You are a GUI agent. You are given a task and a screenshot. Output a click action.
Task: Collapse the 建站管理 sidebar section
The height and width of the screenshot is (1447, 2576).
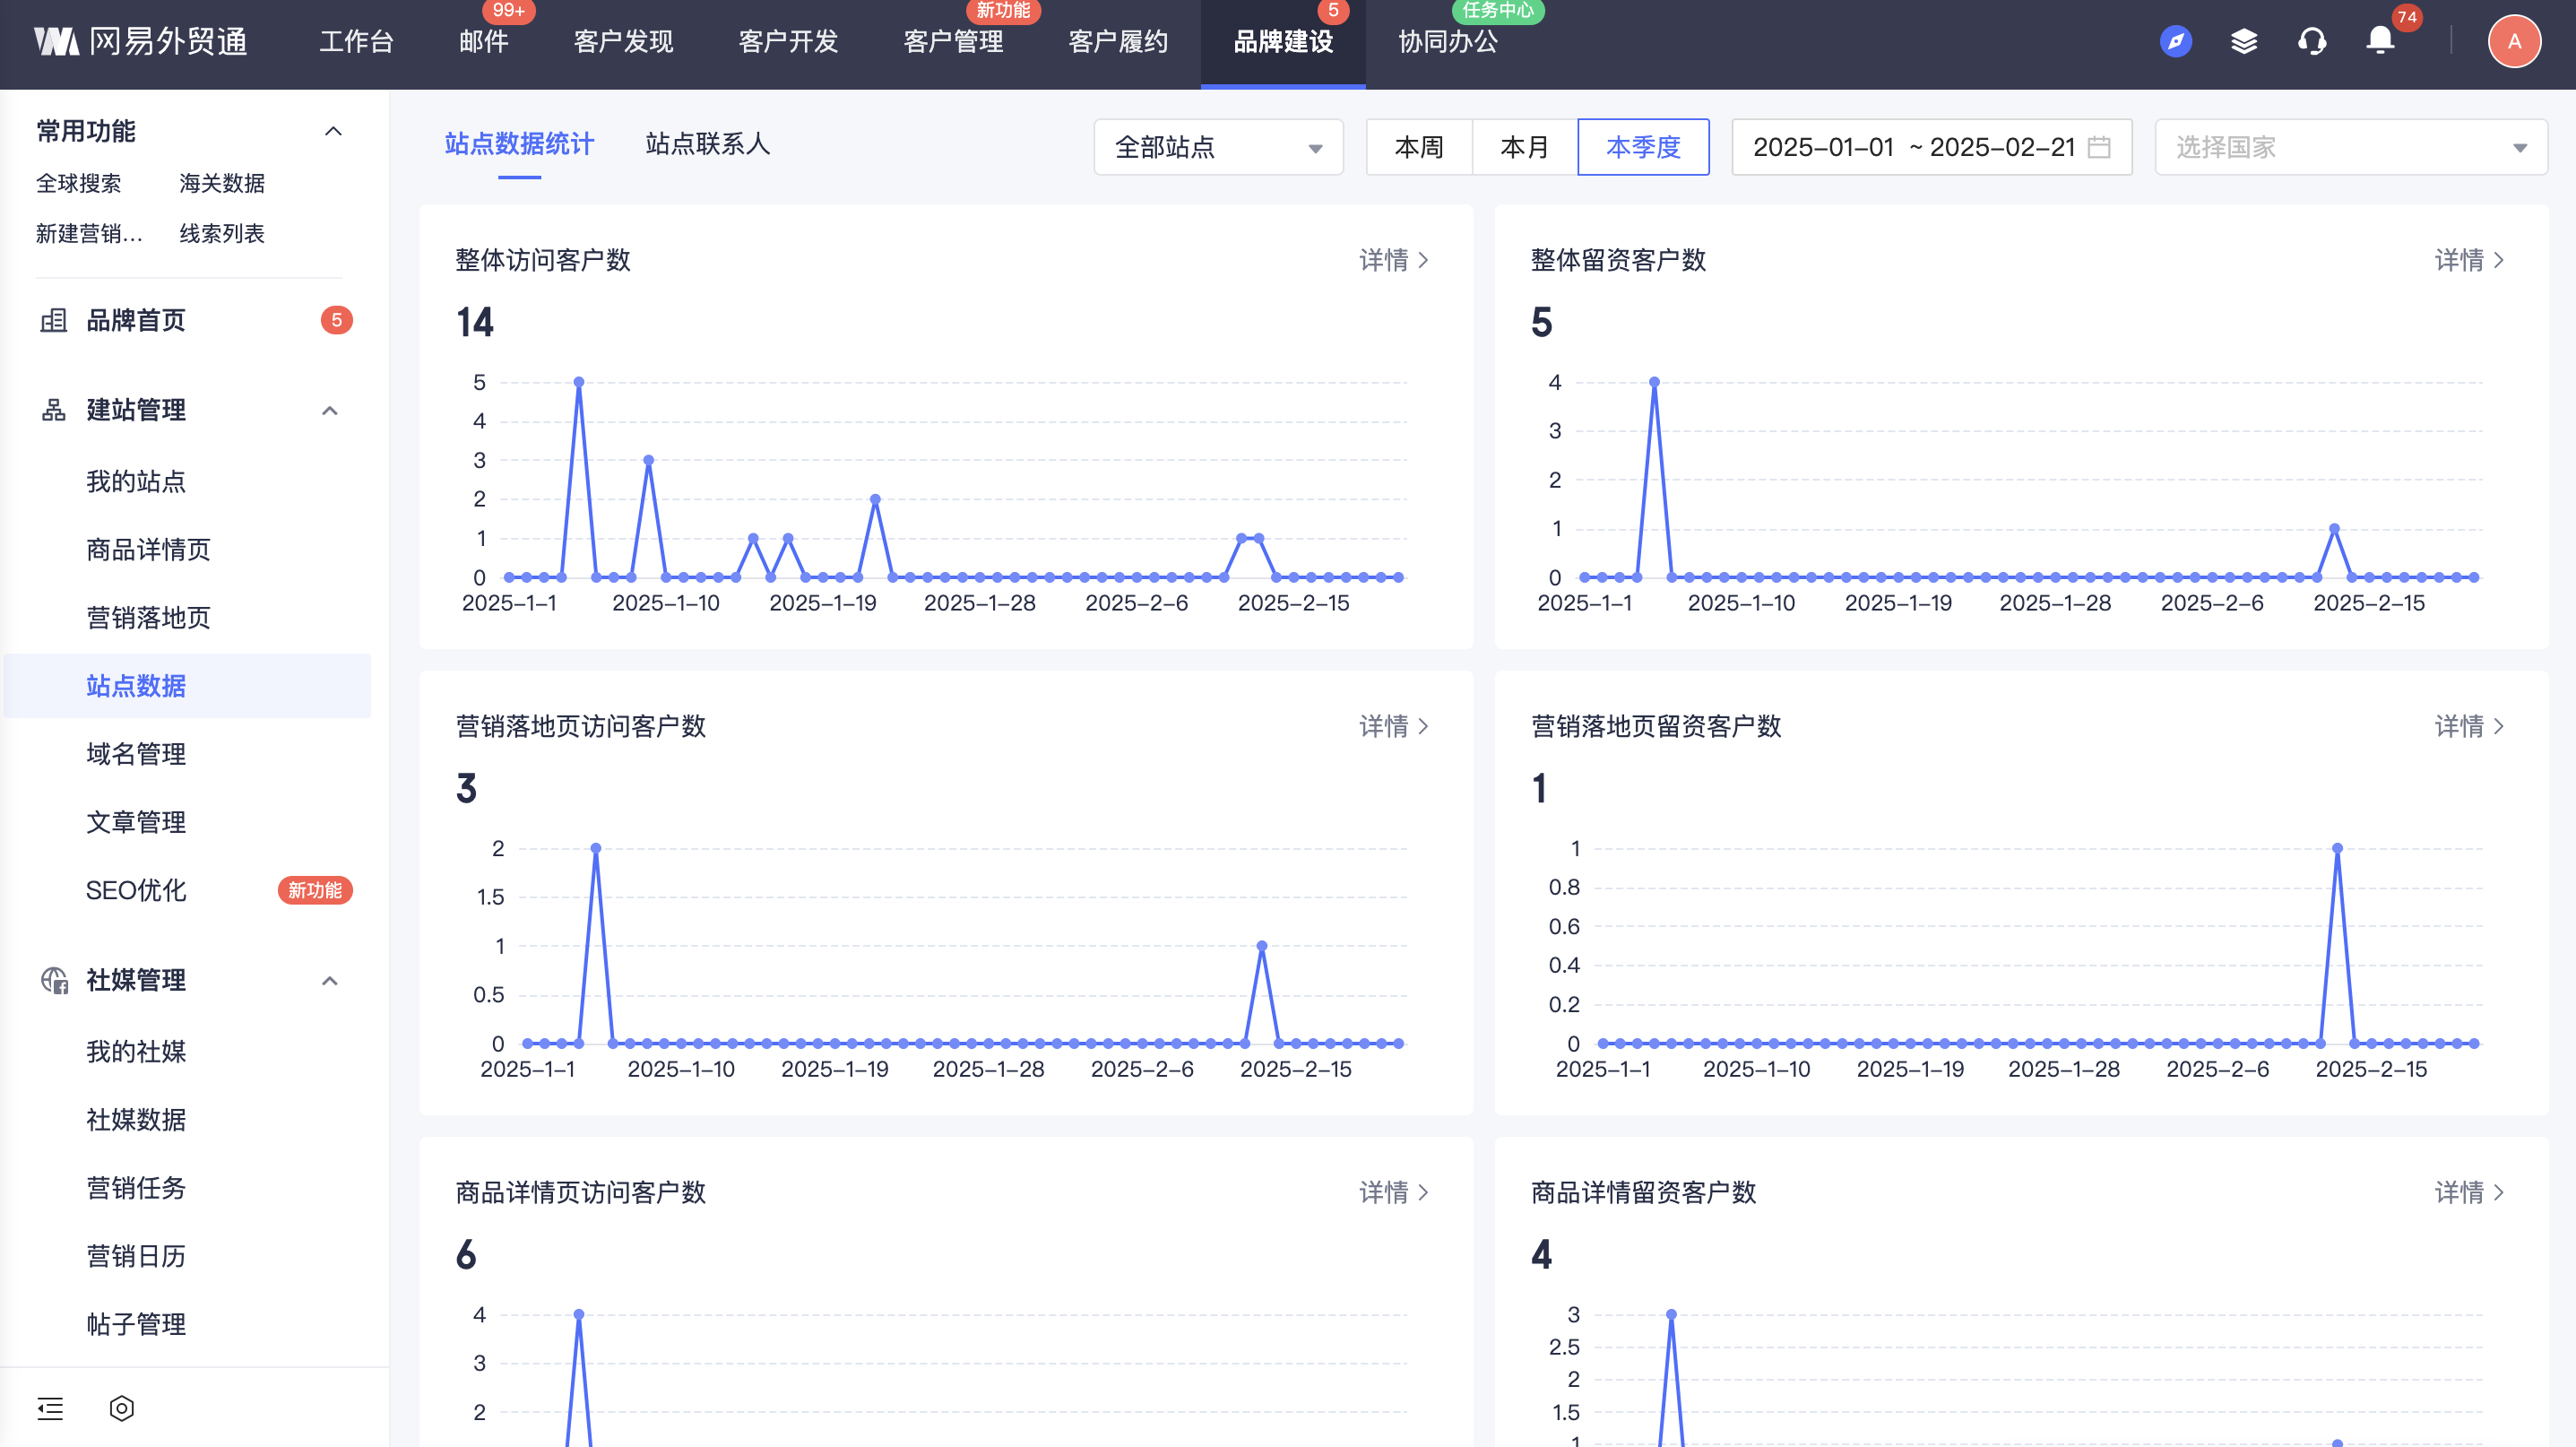(x=329, y=410)
